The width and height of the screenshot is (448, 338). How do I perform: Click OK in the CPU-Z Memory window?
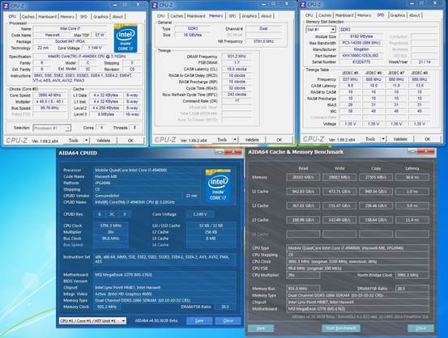(x=279, y=140)
